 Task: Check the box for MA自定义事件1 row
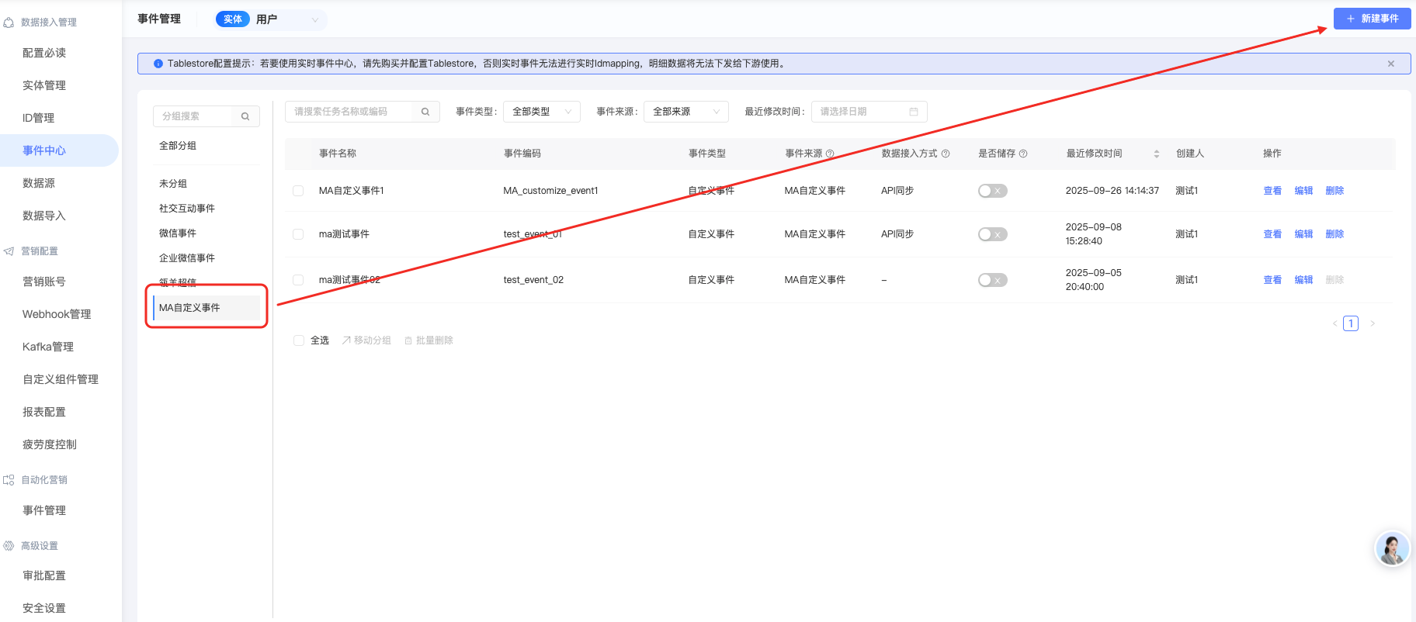pyautogui.click(x=298, y=191)
